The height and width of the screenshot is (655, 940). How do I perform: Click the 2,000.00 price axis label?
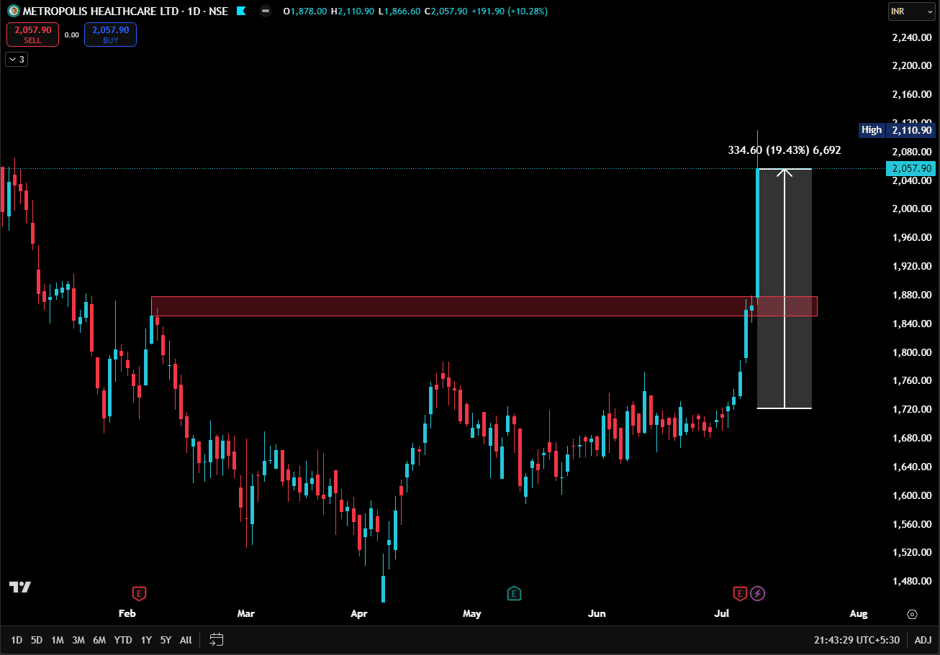(x=912, y=209)
